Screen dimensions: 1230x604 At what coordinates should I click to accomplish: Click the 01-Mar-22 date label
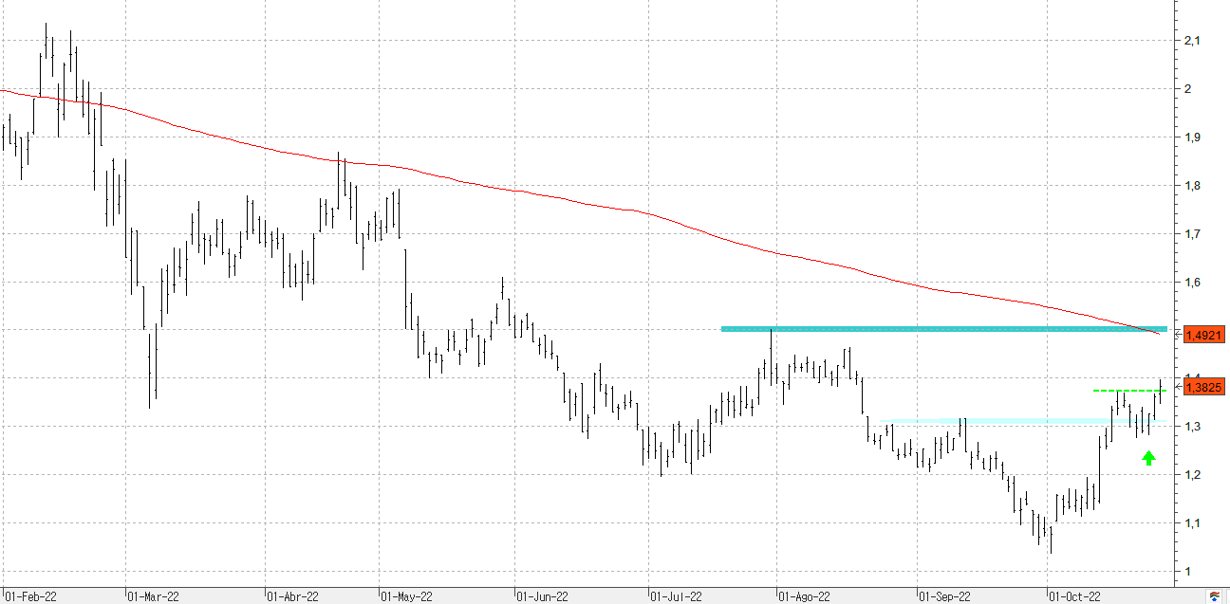click(x=153, y=596)
